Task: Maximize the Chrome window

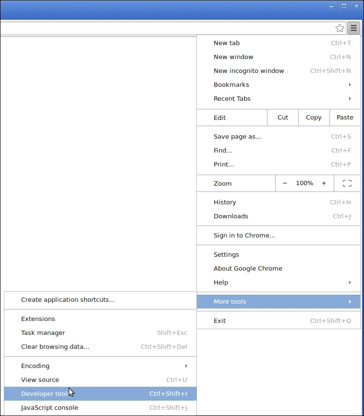Action: 344,6
